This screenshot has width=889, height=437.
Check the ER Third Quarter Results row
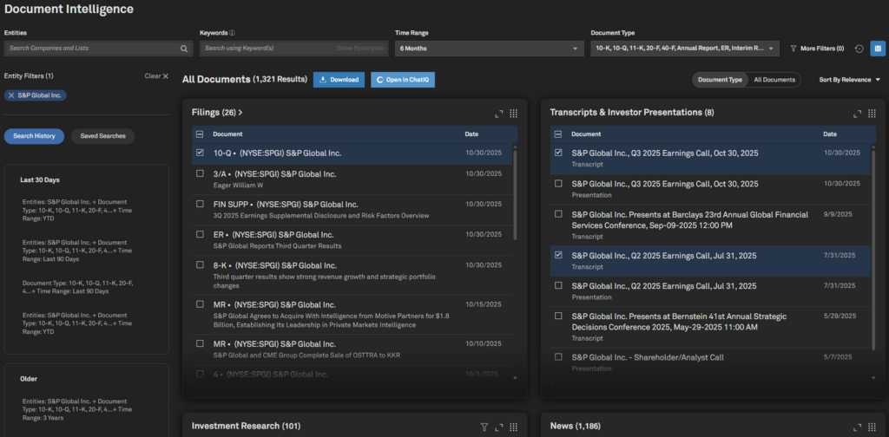point(200,234)
